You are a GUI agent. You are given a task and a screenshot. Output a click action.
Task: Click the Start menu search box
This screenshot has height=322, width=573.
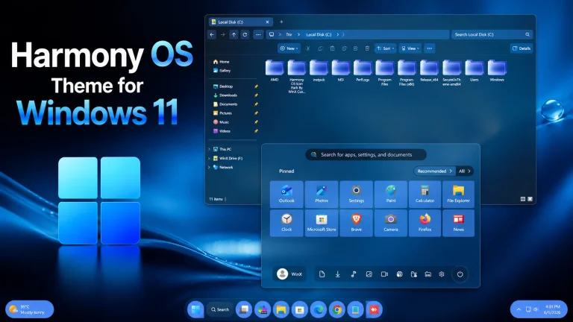(x=366, y=155)
